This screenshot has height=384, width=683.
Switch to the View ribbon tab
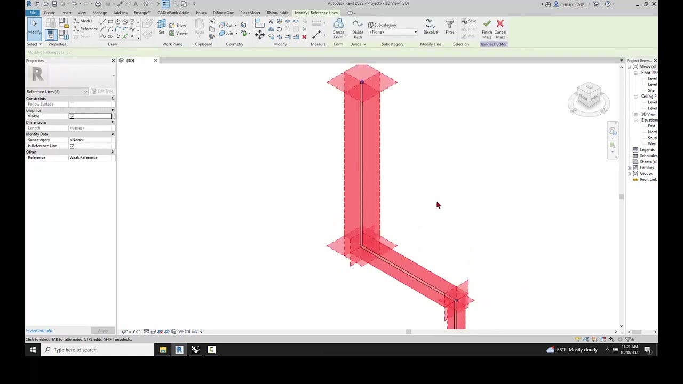(82, 13)
